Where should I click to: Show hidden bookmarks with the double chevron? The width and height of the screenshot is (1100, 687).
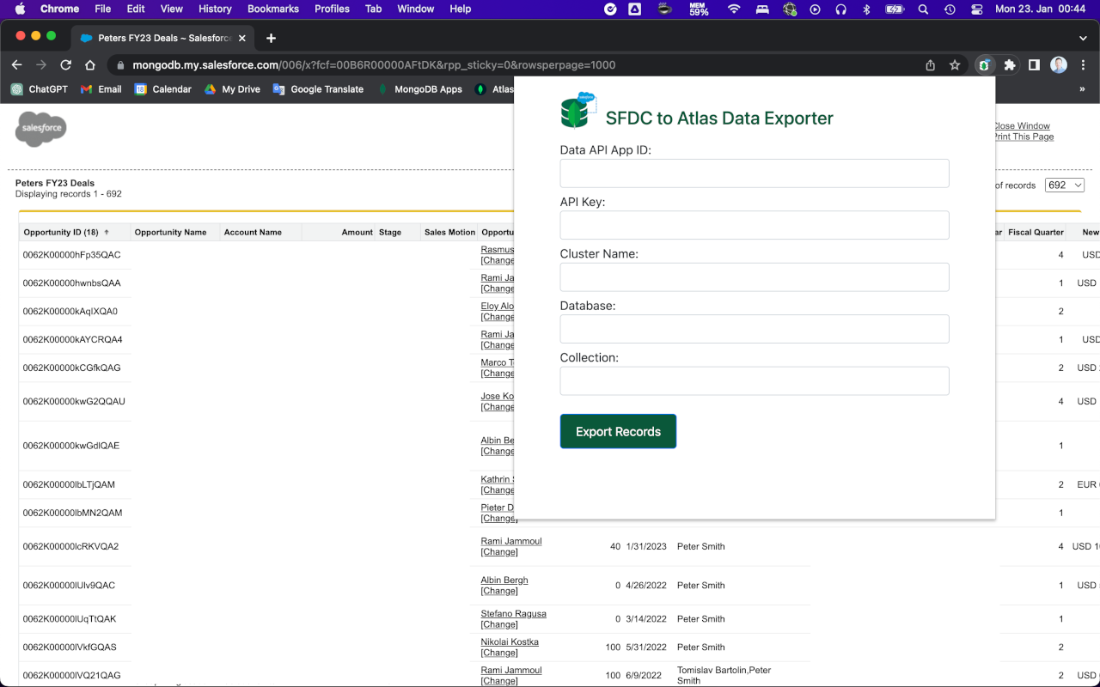(1081, 89)
